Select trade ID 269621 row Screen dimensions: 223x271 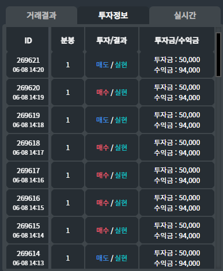coord(111,65)
